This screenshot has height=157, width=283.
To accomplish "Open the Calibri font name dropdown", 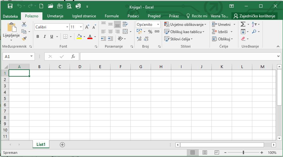I will point(67,27).
